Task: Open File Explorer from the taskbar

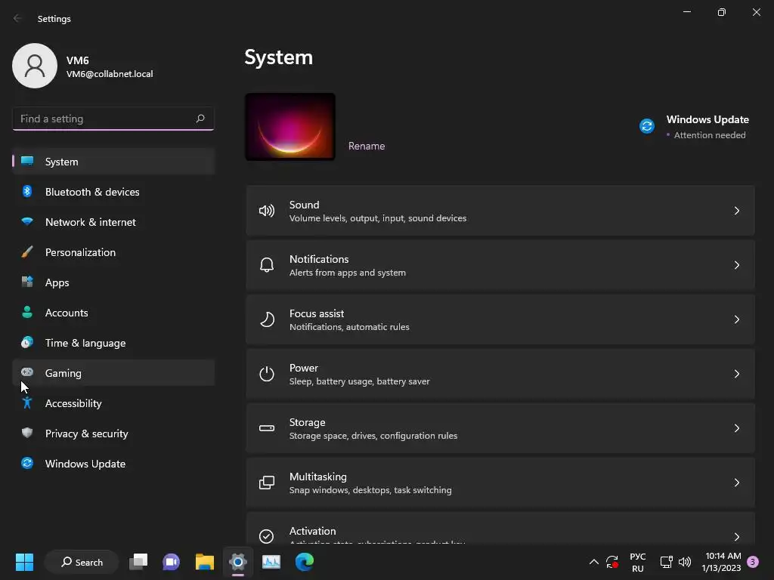Action: (204, 562)
